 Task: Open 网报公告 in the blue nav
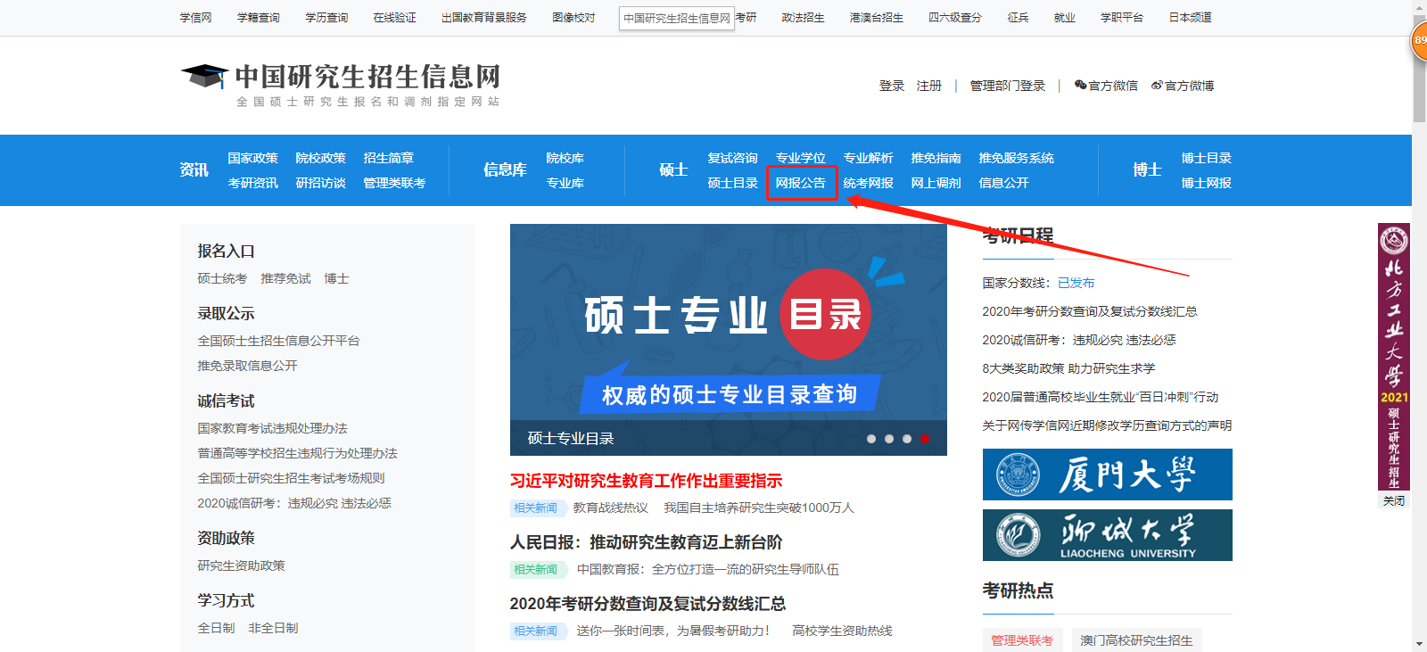[x=801, y=183]
